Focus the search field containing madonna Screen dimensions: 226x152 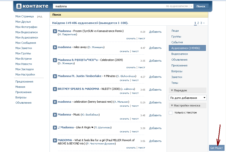tap(110, 6)
